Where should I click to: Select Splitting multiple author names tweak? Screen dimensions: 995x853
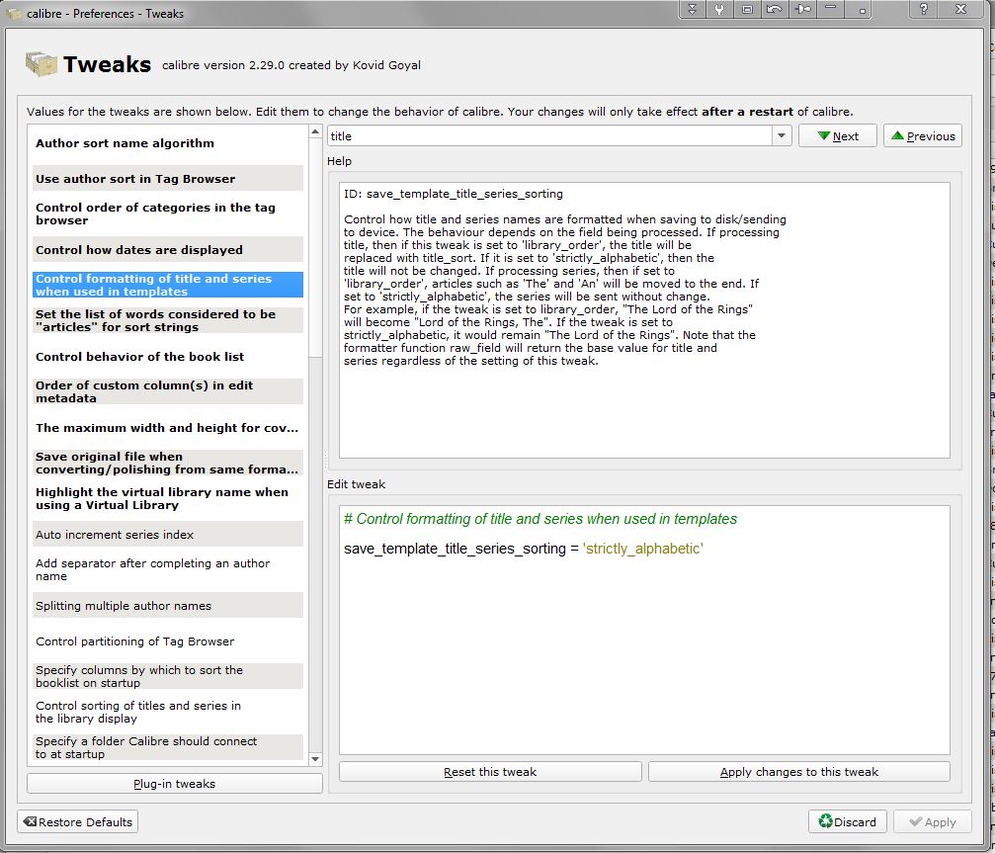[x=168, y=605]
